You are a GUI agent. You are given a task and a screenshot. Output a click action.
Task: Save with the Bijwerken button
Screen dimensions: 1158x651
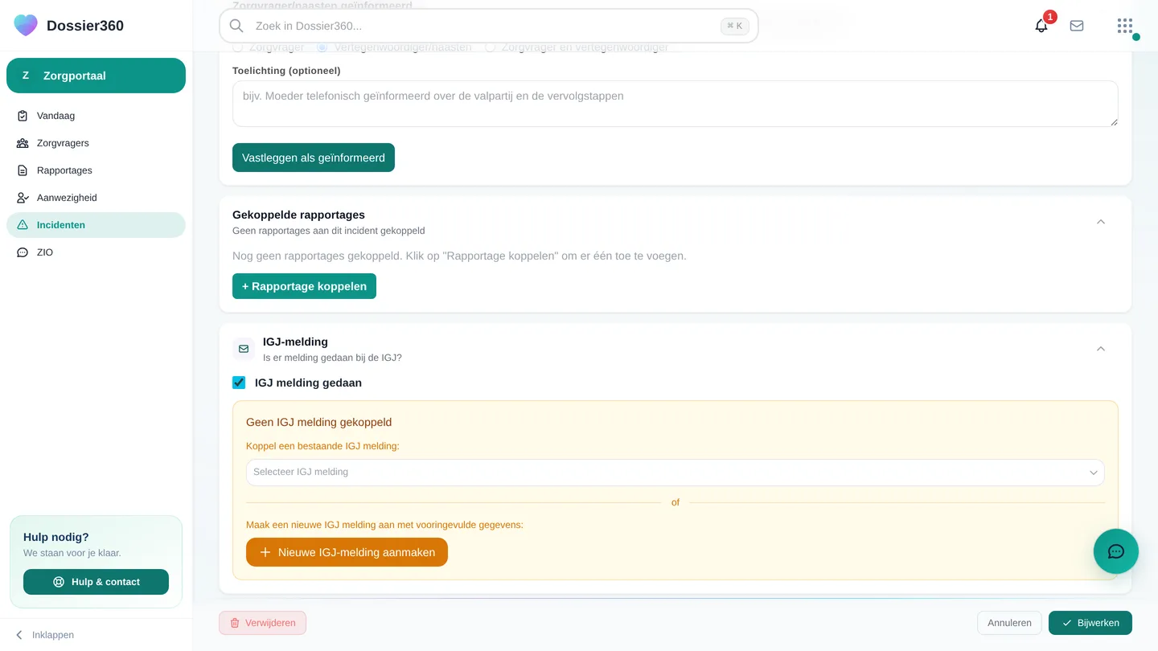pyautogui.click(x=1090, y=623)
